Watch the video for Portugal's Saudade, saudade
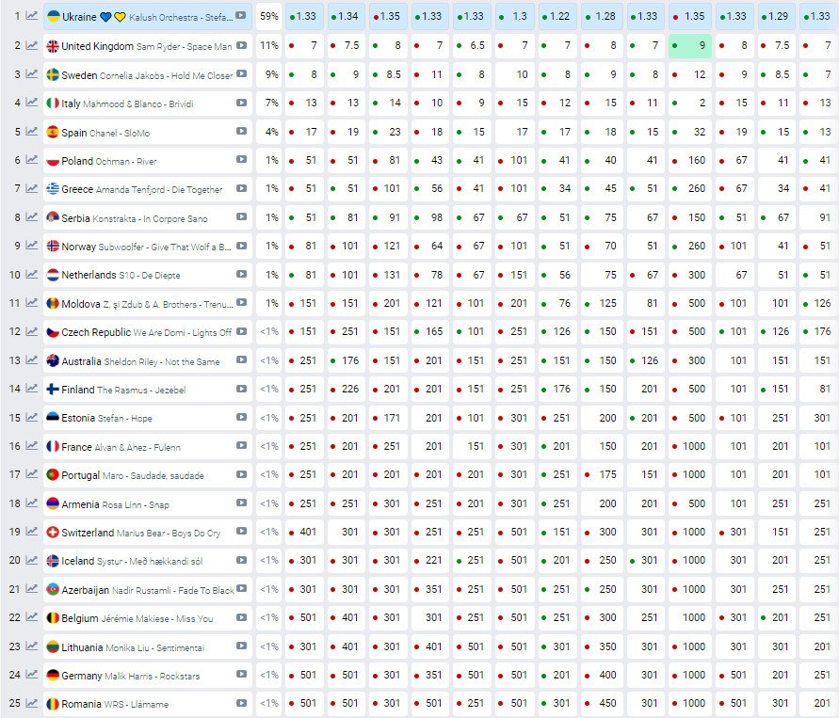Viewport: 839px width, 718px height. pyautogui.click(x=241, y=474)
